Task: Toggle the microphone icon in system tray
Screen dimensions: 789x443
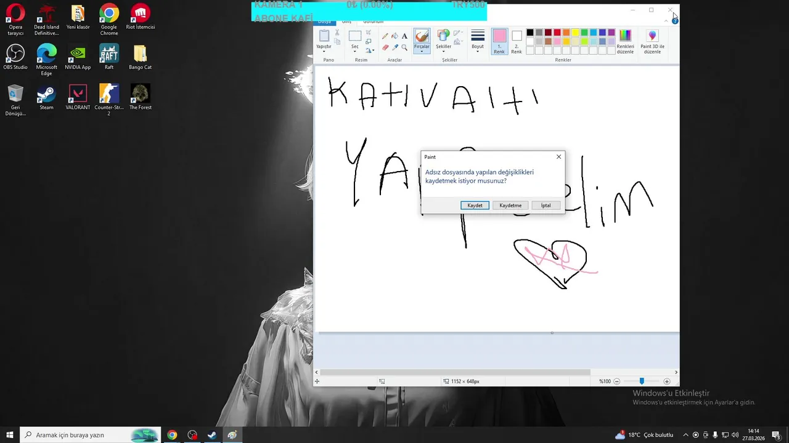Action: coord(715,435)
